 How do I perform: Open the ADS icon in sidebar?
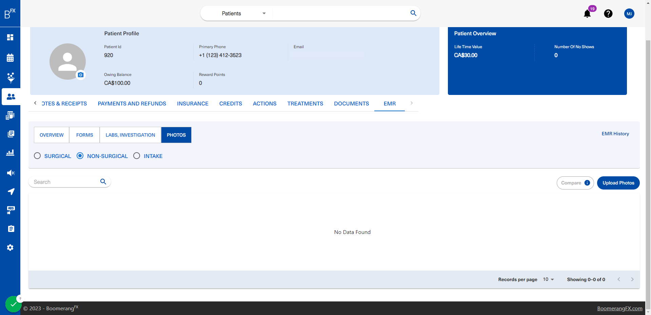pos(11,210)
